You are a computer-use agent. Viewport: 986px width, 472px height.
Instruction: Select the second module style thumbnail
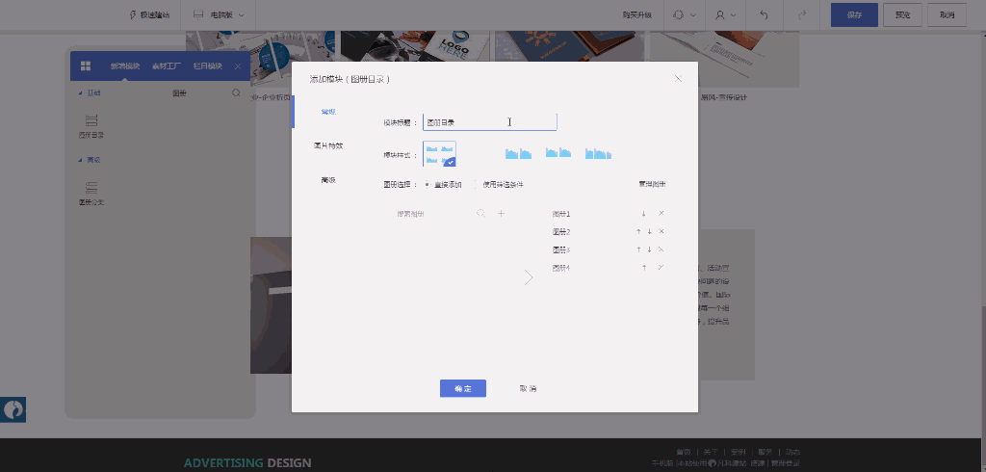pyautogui.click(x=519, y=153)
